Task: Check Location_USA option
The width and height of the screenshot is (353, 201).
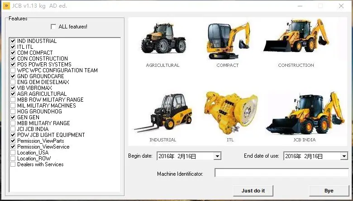Action: point(13,153)
